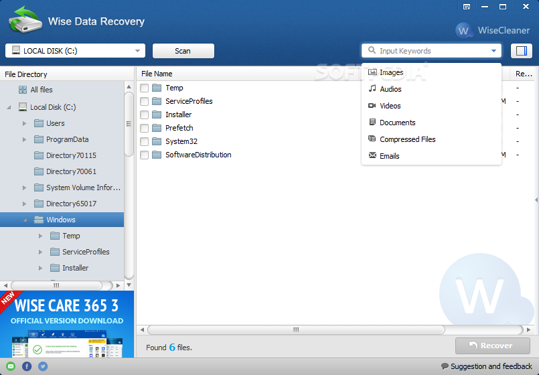Expand the Directory65017 tree node

(24, 204)
